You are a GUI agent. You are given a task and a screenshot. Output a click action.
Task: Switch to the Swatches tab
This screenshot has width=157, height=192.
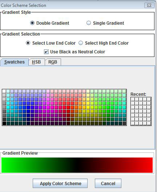(x=14, y=62)
